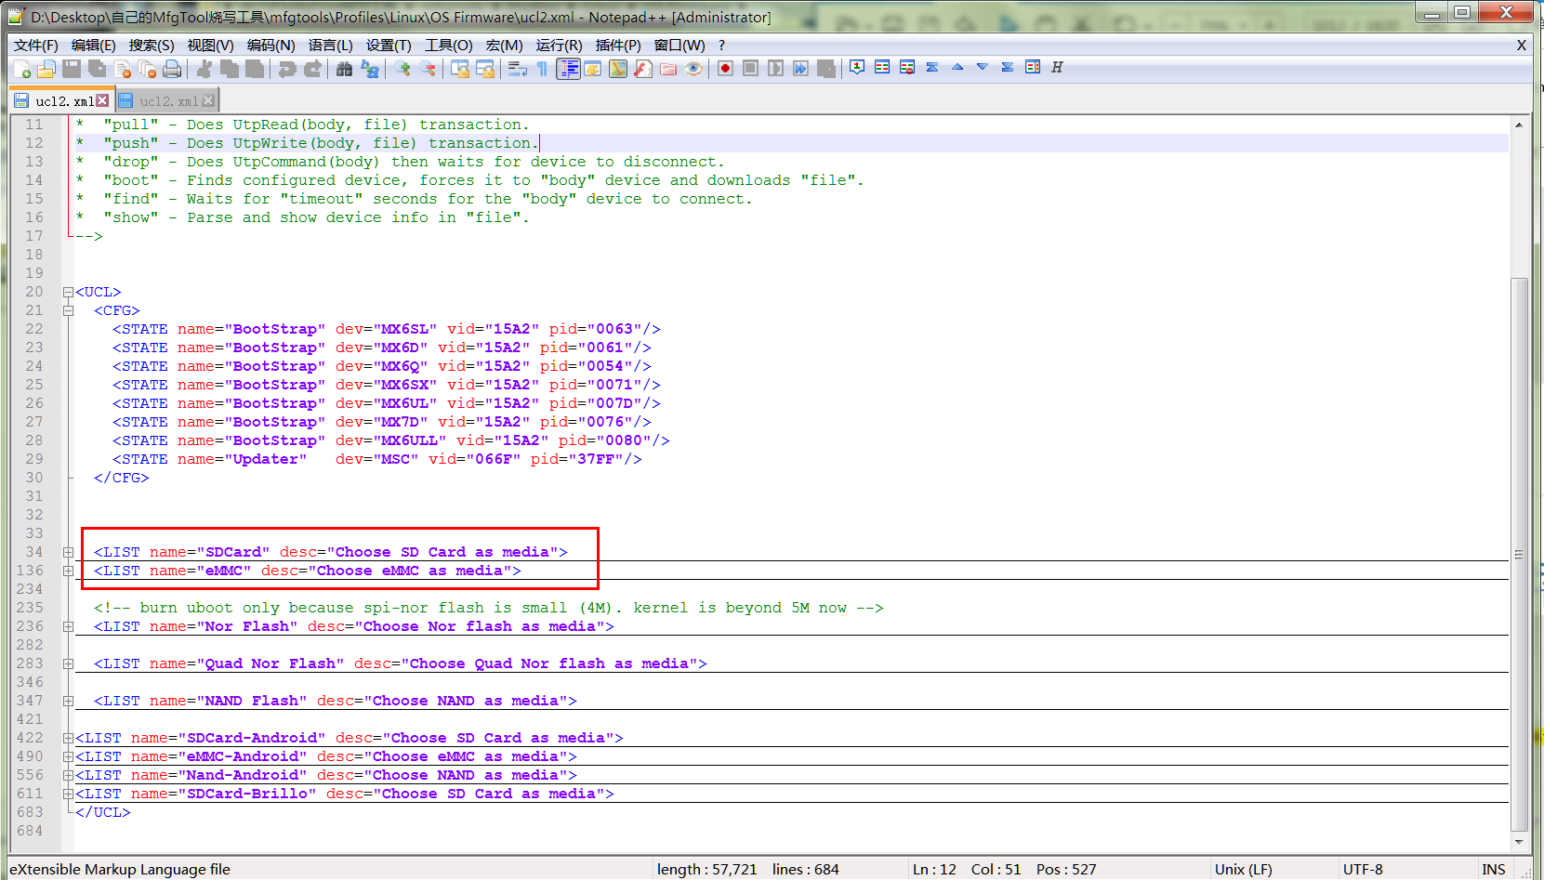Image resolution: width=1544 pixels, height=880 pixels.
Task: Collapse the <CFG> block fold marker
Action: coord(68,310)
